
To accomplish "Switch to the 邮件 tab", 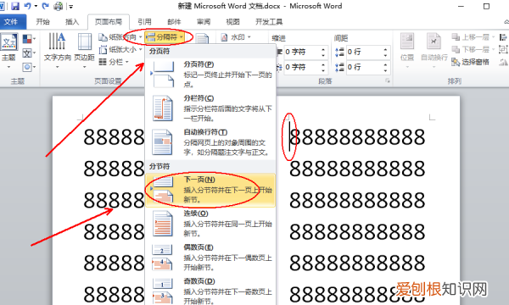I will pos(174,22).
